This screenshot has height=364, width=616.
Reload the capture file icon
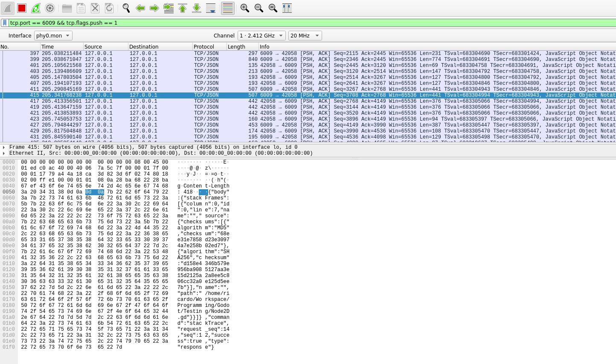(x=109, y=8)
